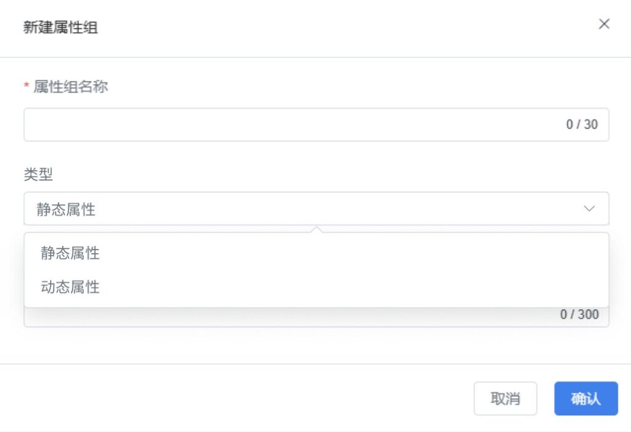Click the chevron arrow of the 类型 dropdown

pos(589,209)
